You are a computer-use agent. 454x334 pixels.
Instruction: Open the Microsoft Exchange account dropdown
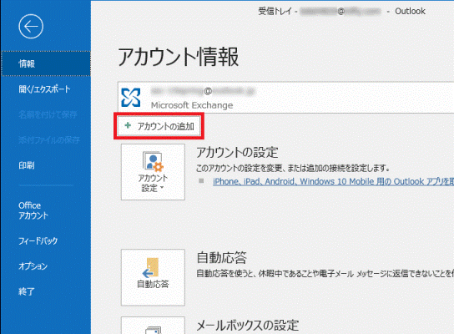pos(285,98)
